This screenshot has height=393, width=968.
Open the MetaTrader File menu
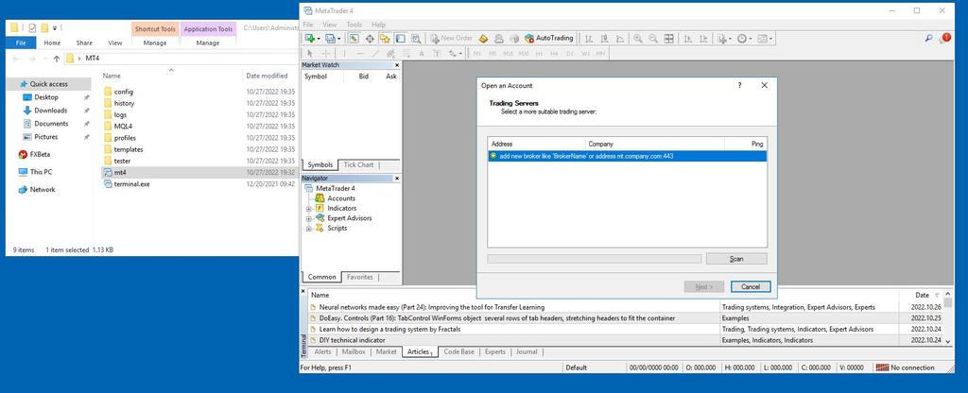(308, 25)
